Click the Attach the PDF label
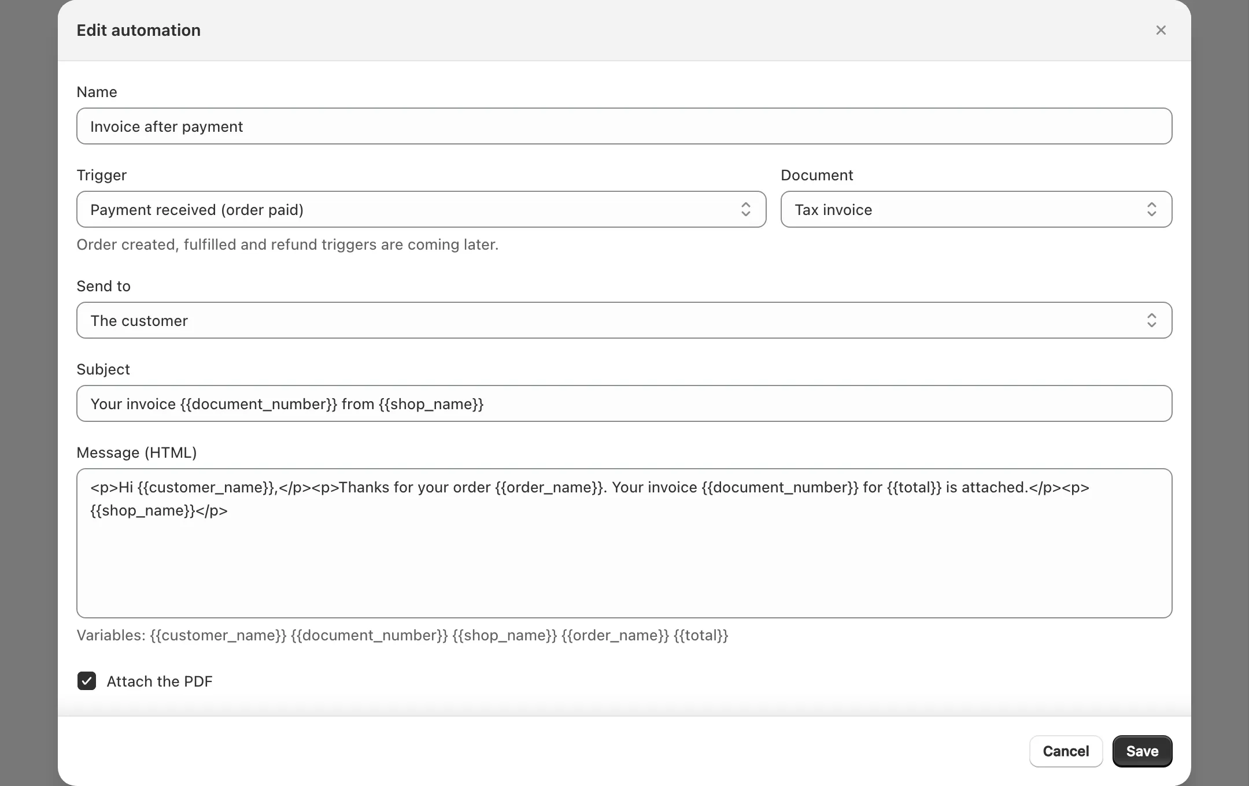The width and height of the screenshot is (1249, 786). click(x=160, y=681)
